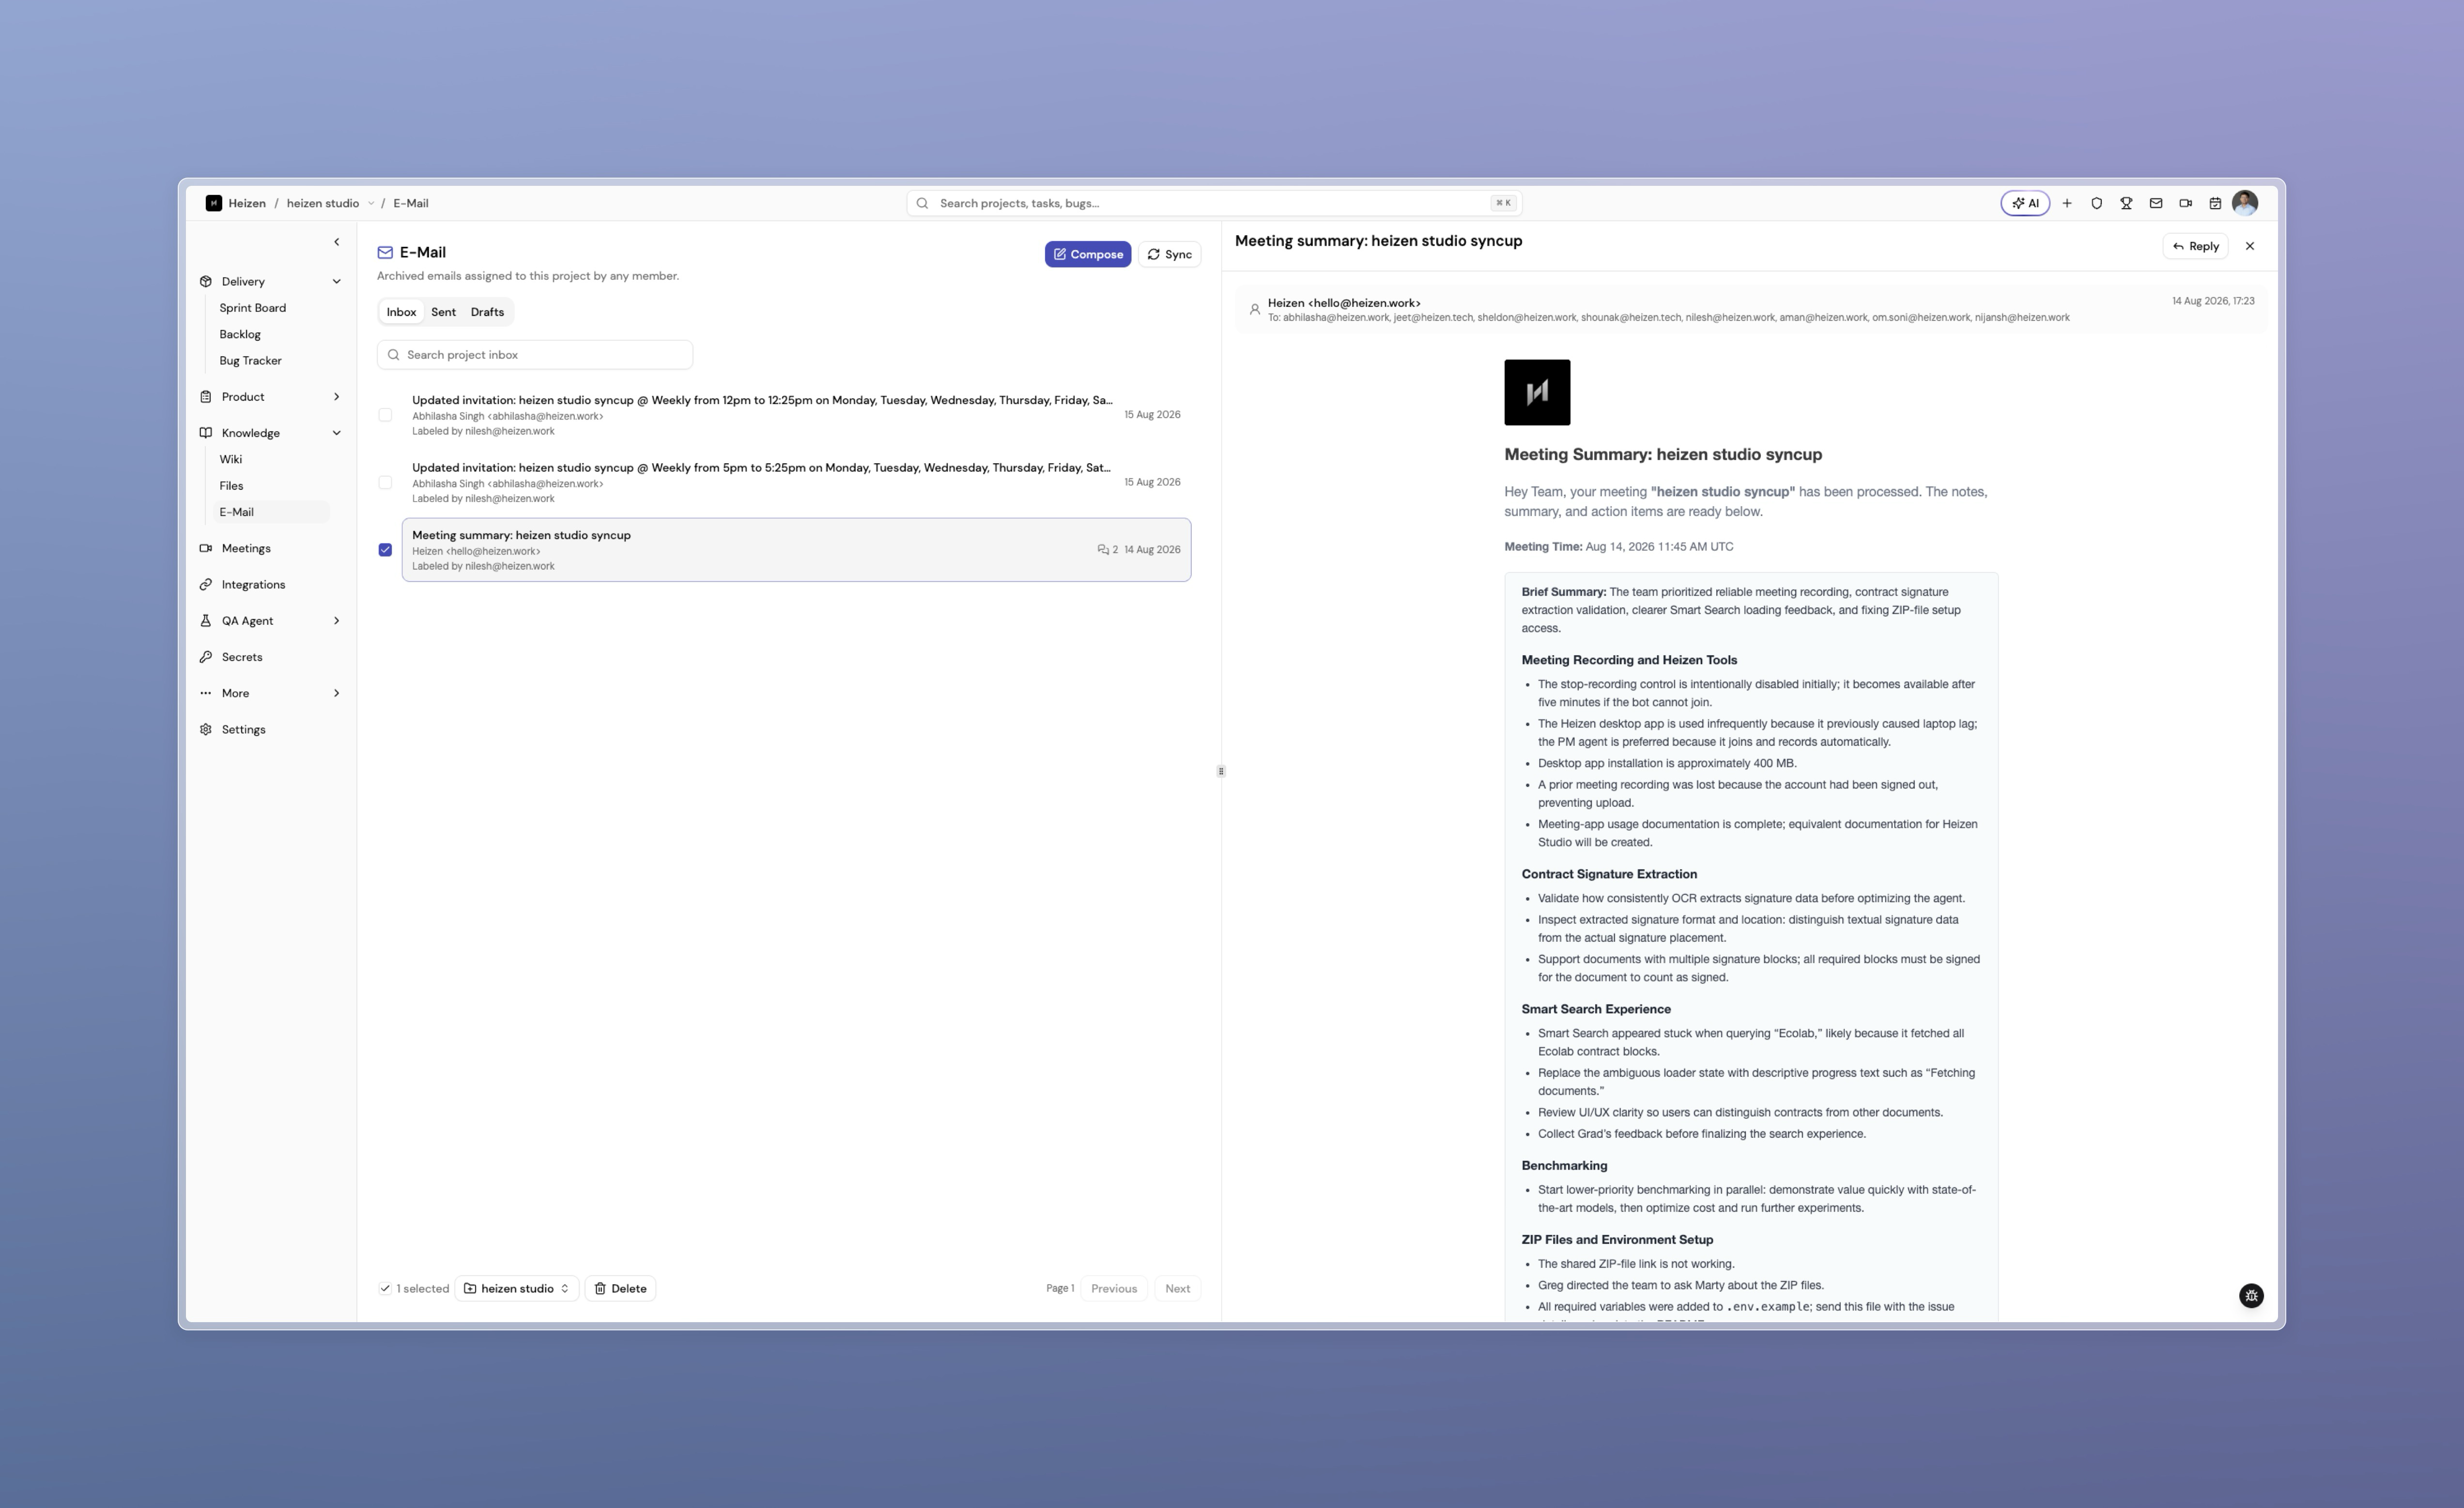The image size is (2464, 1508).
Task: Open the video camera icon in top bar
Action: (x=2186, y=203)
